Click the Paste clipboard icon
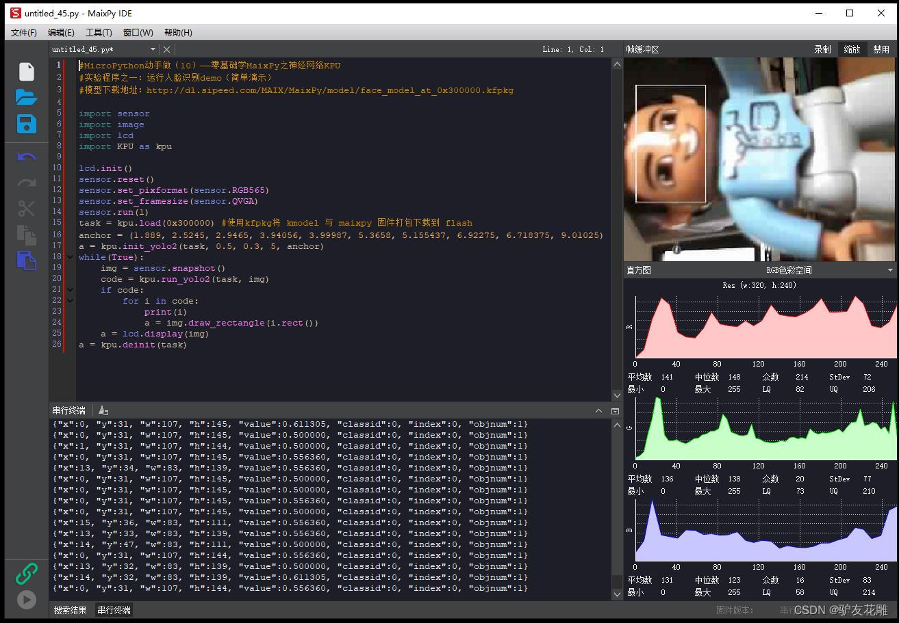Screen dimensions: 899x623 coord(26,261)
